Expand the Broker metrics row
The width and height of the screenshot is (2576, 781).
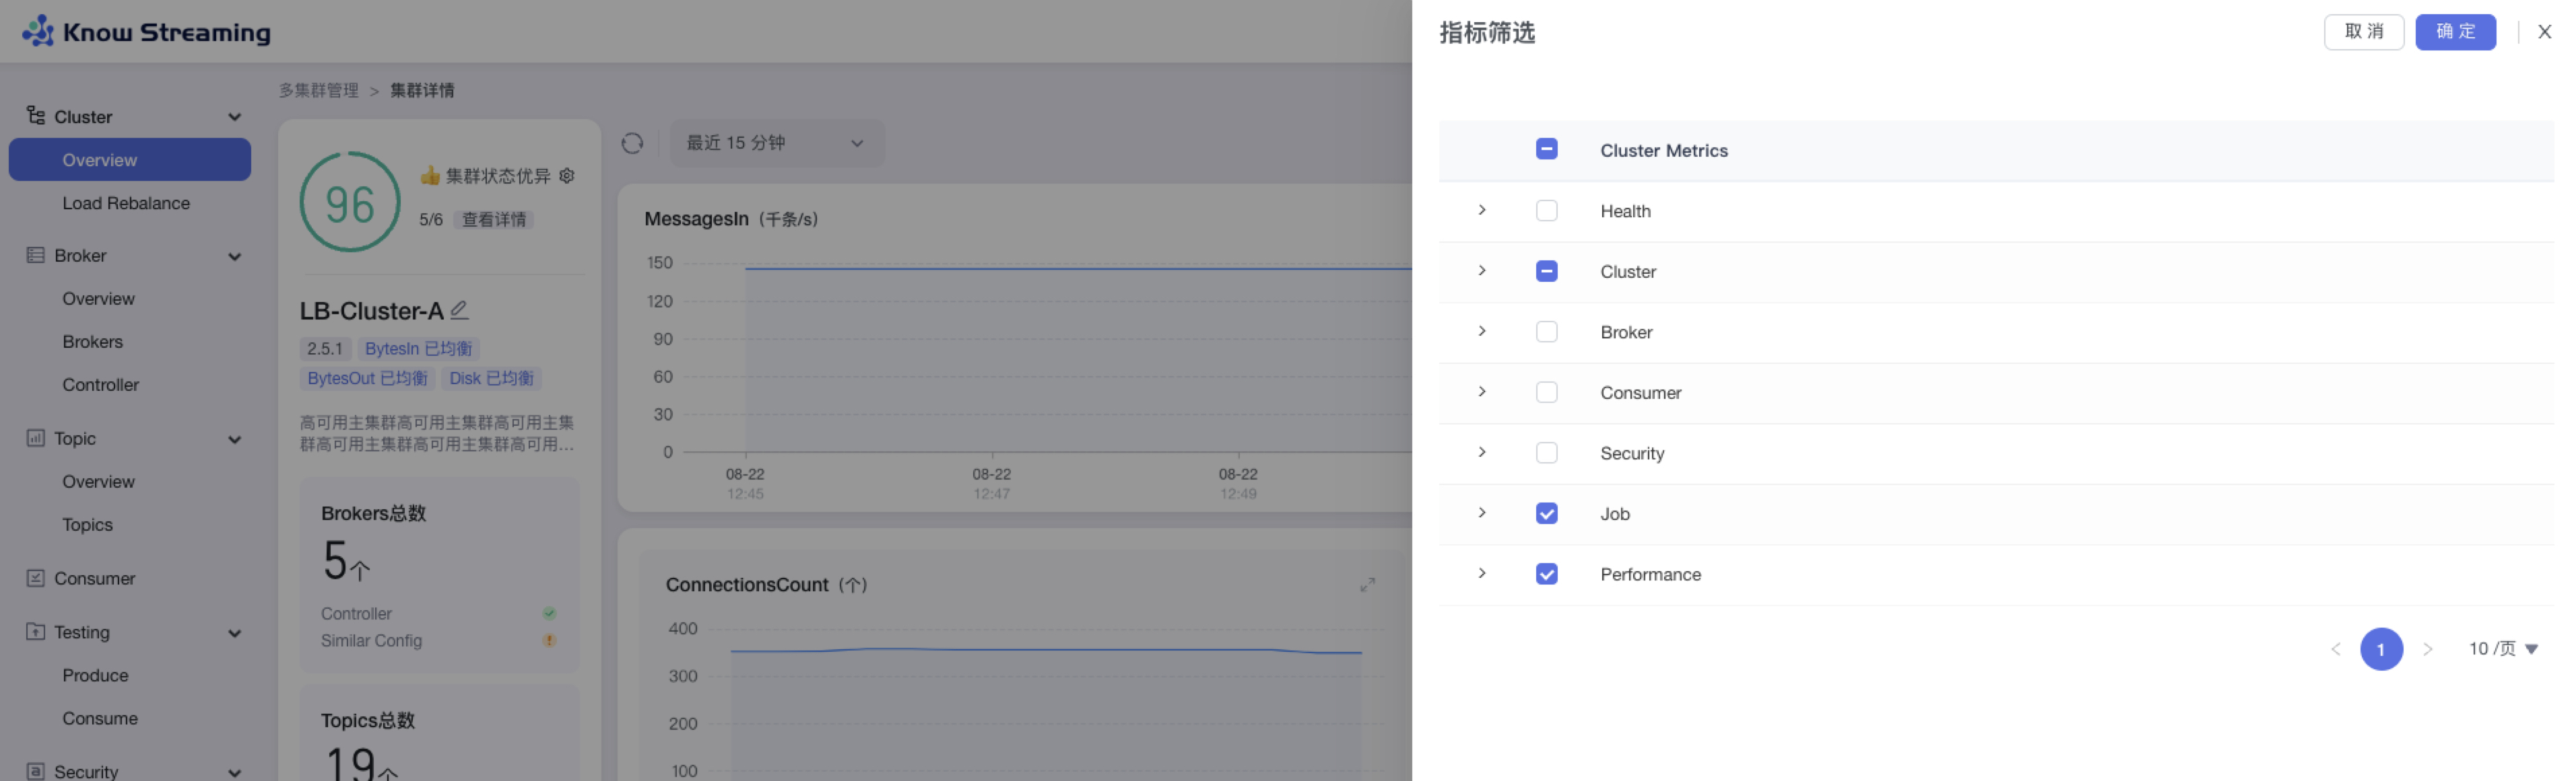1482,332
